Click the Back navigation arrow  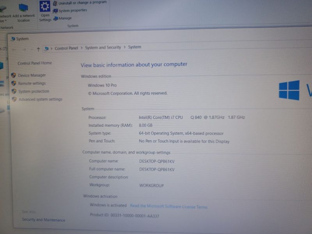14,50
